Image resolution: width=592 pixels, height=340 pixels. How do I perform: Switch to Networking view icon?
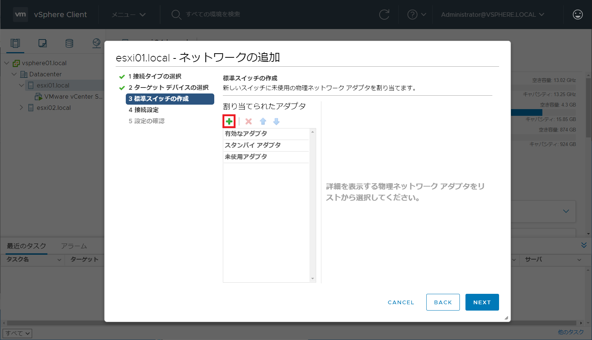tap(96, 43)
